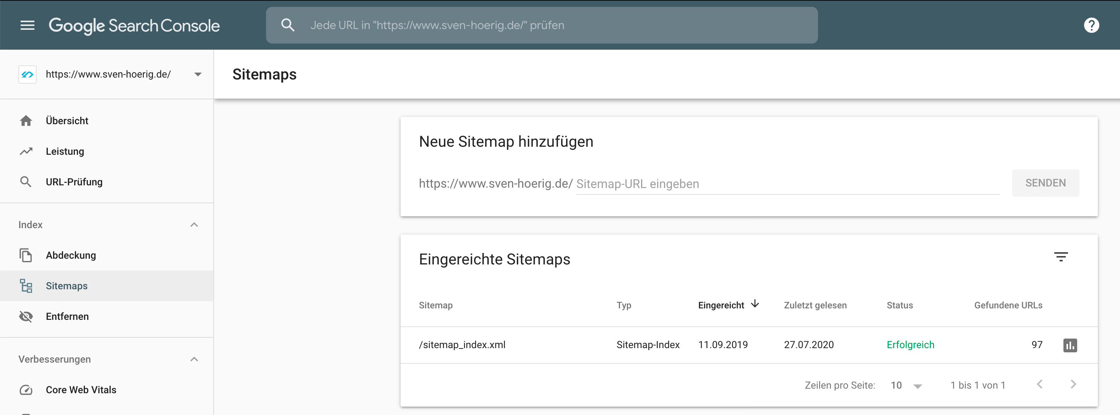1120x415 pixels.
Task: Click the '1 bis 1 von 1' pagination text
Action: coord(977,386)
